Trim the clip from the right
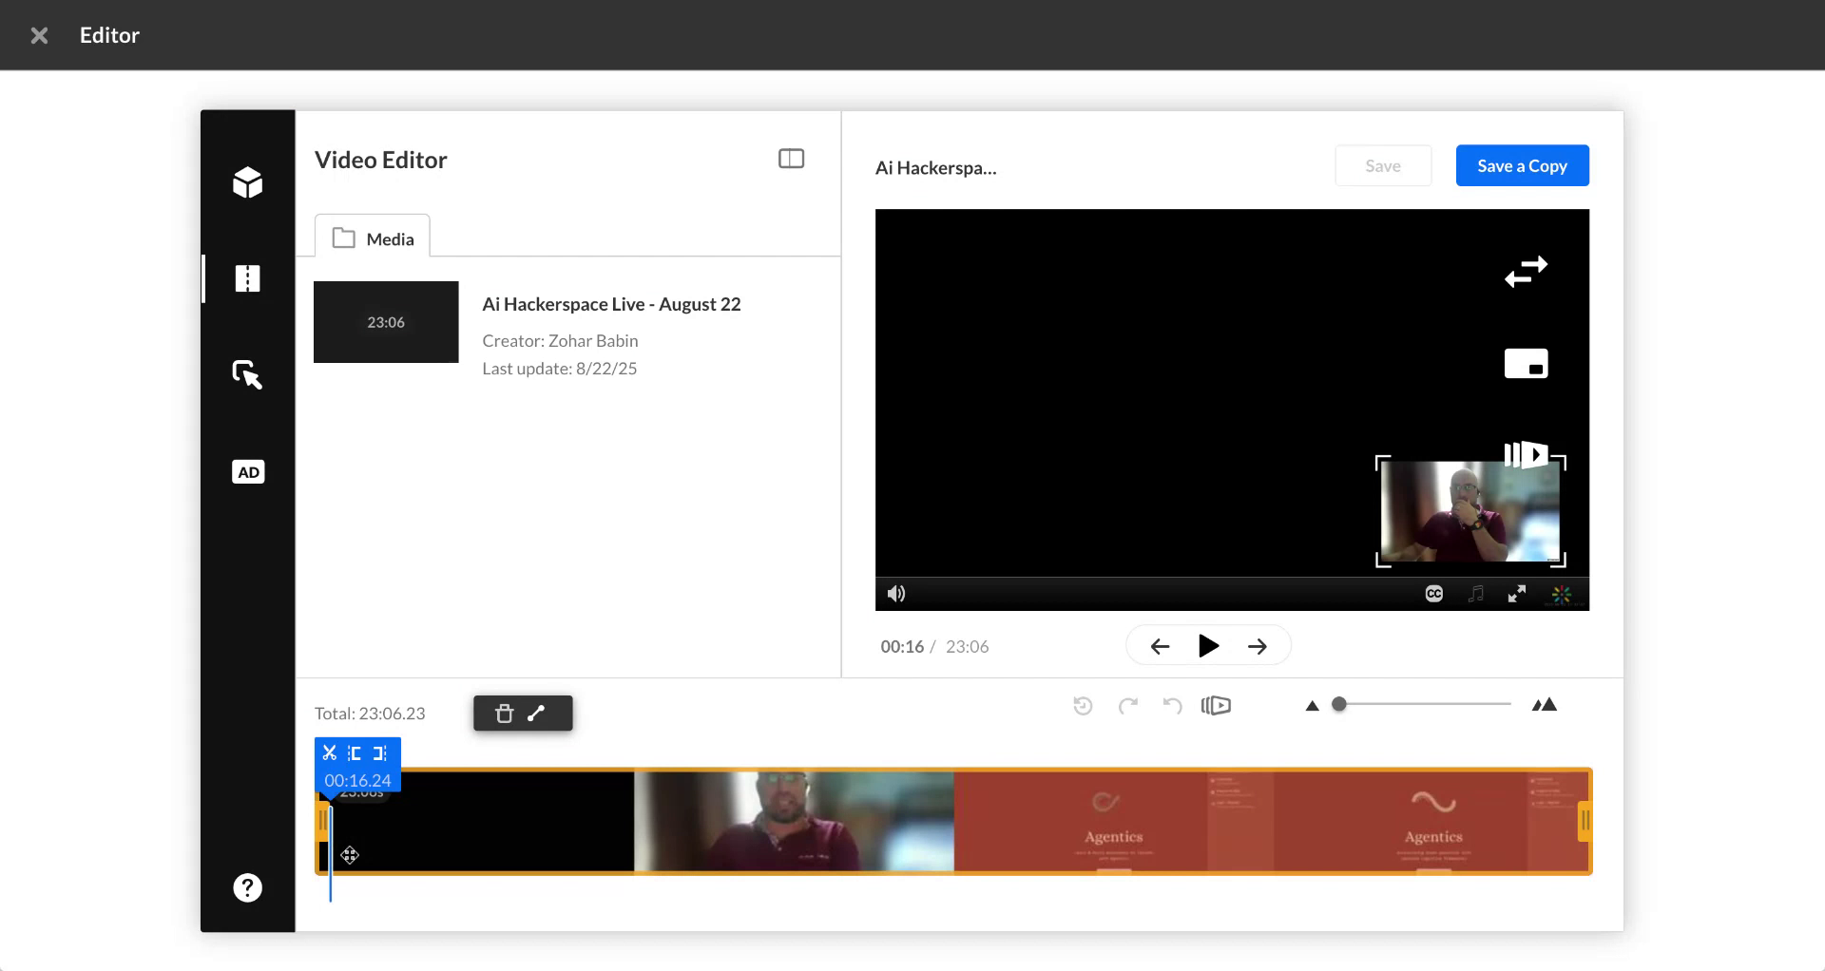This screenshot has width=1825, height=971. (x=380, y=752)
